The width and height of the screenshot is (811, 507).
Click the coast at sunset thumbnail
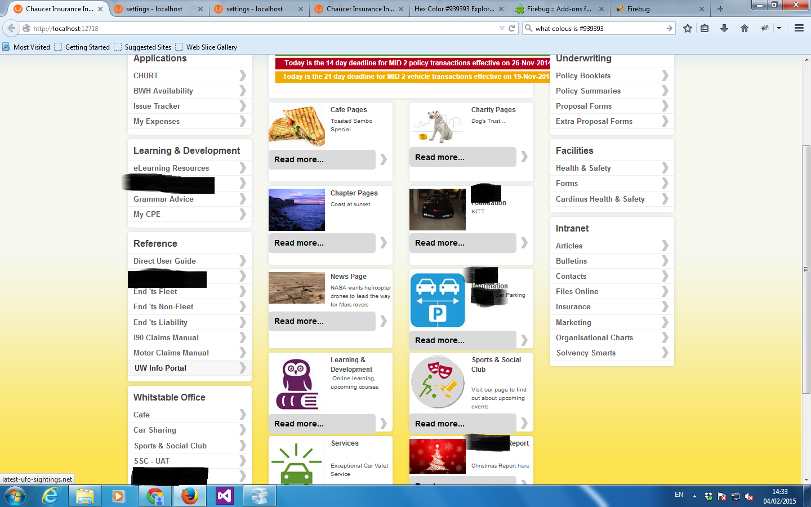297,210
